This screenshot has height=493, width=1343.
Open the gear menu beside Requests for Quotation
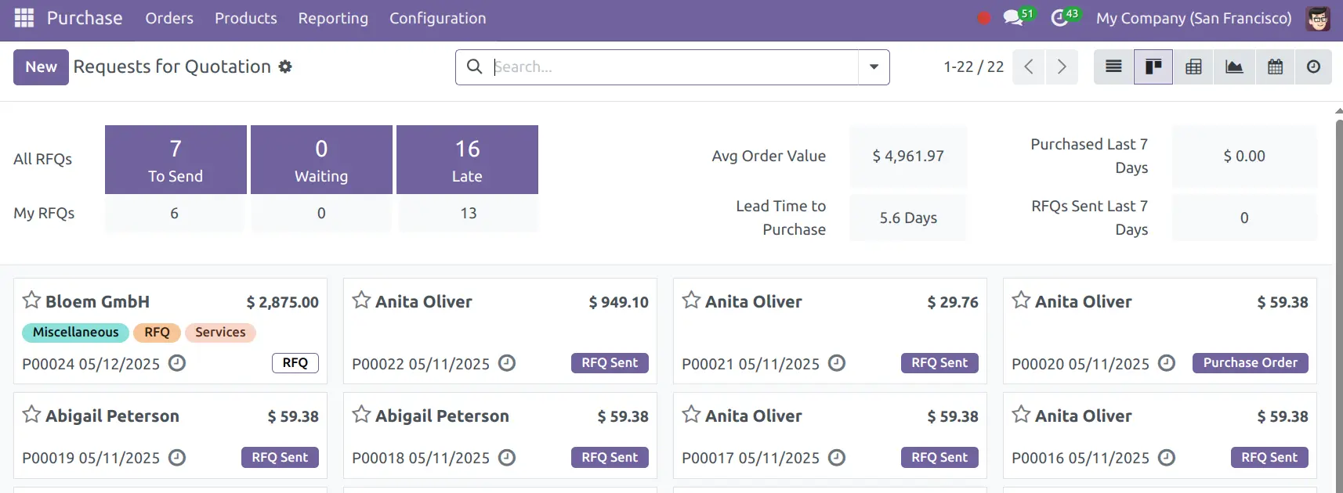coord(285,67)
